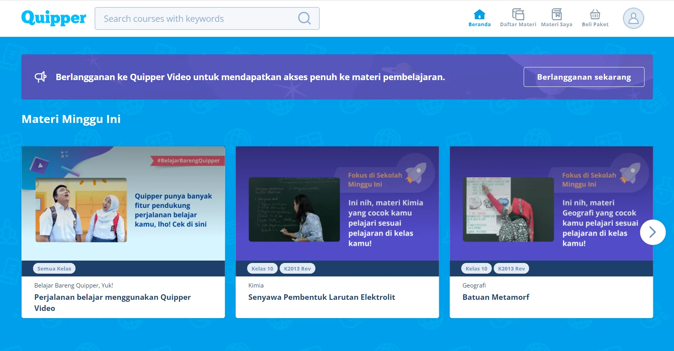The height and width of the screenshot is (351, 674).
Task: Open the user profile avatar menu
Action: click(x=633, y=18)
